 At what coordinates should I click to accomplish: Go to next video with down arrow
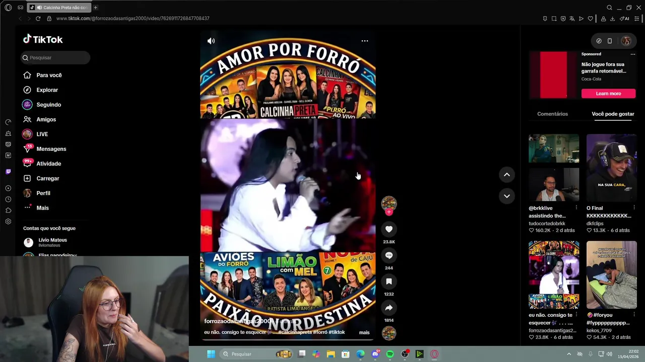click(x=507, y=196)
